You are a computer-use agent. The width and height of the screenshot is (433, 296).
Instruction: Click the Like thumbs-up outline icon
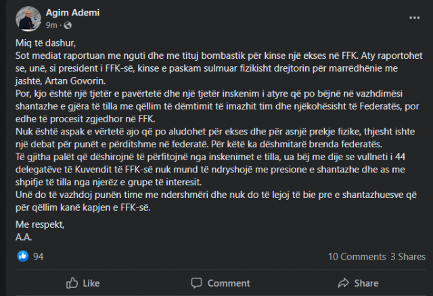point(71,283)
